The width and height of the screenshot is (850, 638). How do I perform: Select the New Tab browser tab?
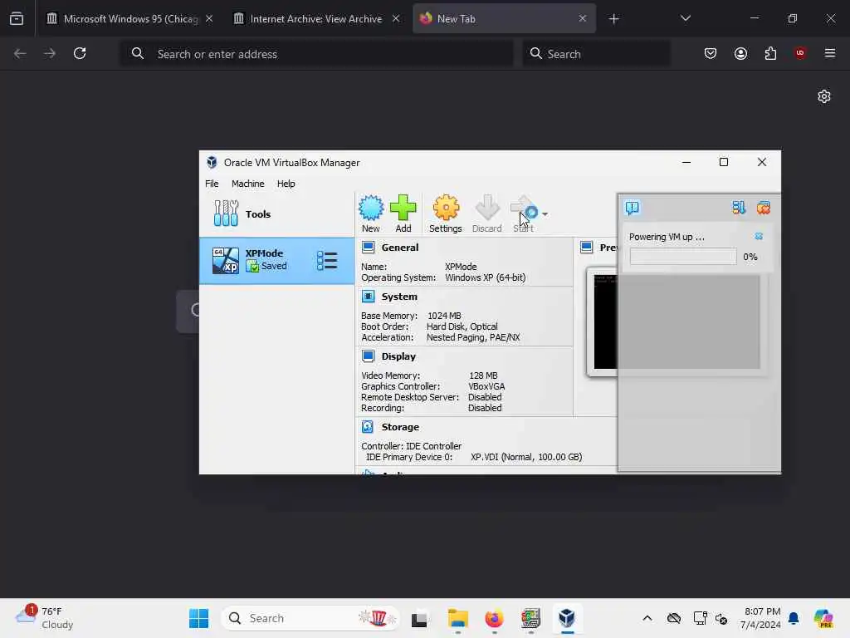coord(504,18)
